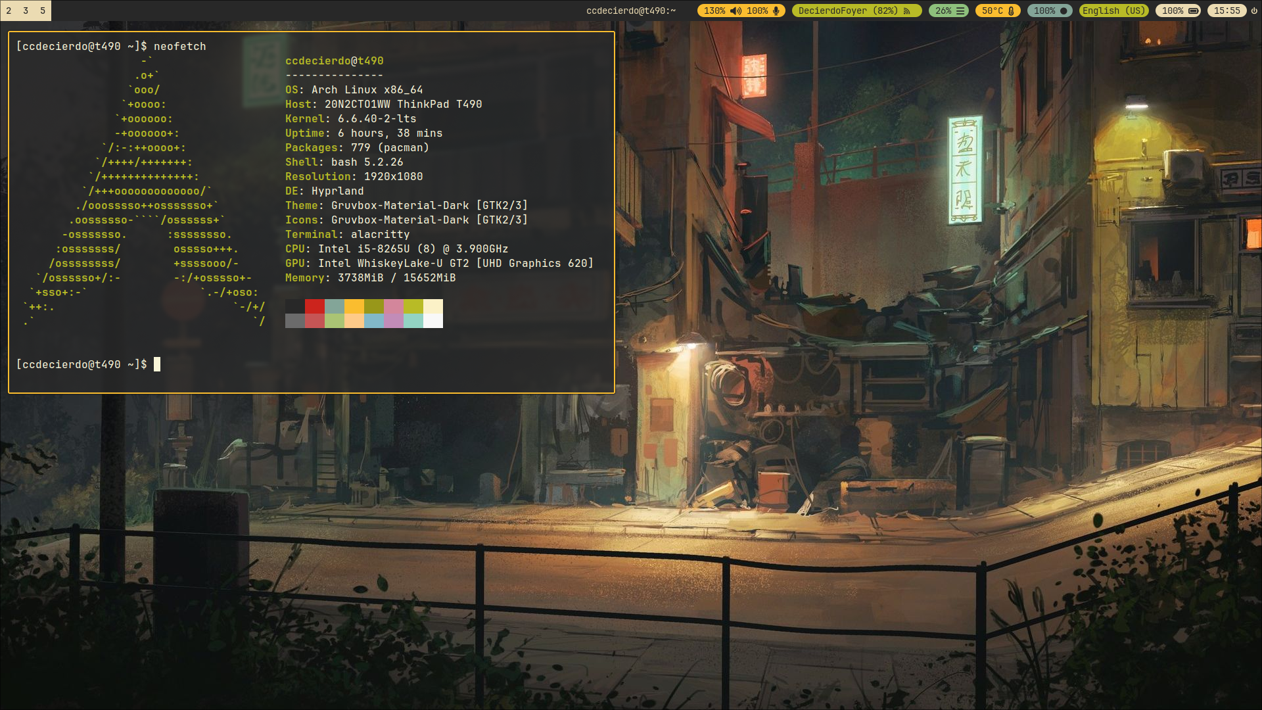Click the battery icon
1262x710 pixels.
point(1193,11)
